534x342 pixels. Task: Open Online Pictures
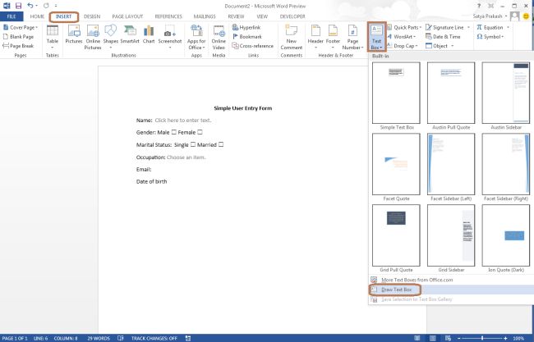pyautogui.click(x=93, y=38)
